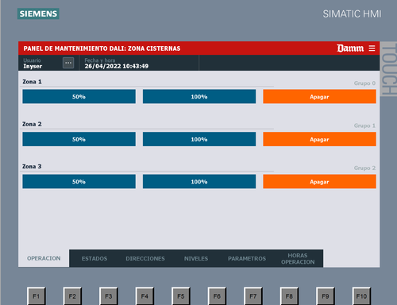Switch to HORAS OPERACION tab

pos(298,258)
